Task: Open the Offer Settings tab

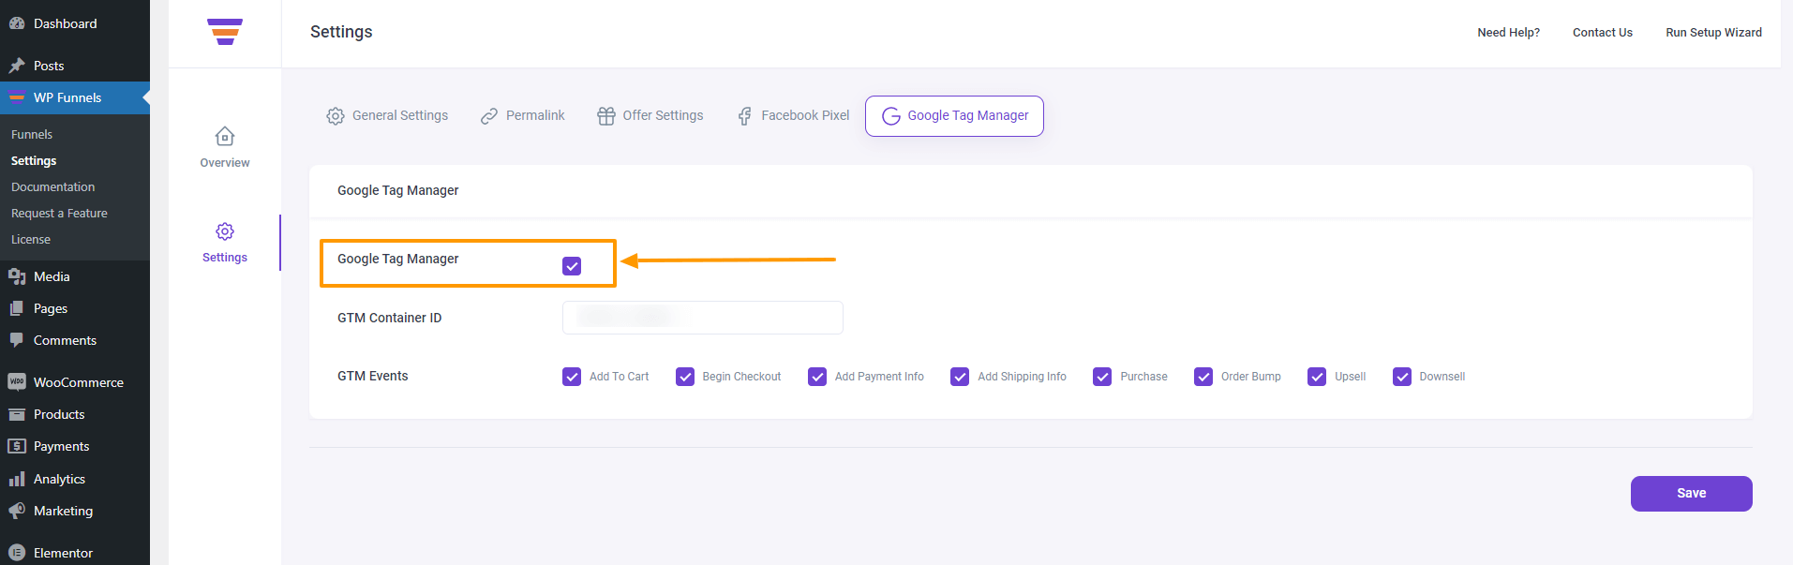Action: coord(650,116)
